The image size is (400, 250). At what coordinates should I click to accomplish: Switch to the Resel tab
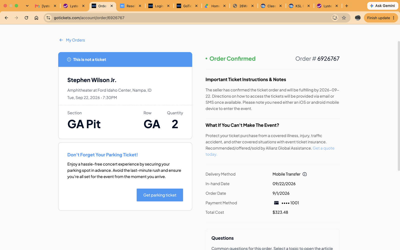(128, 6)
